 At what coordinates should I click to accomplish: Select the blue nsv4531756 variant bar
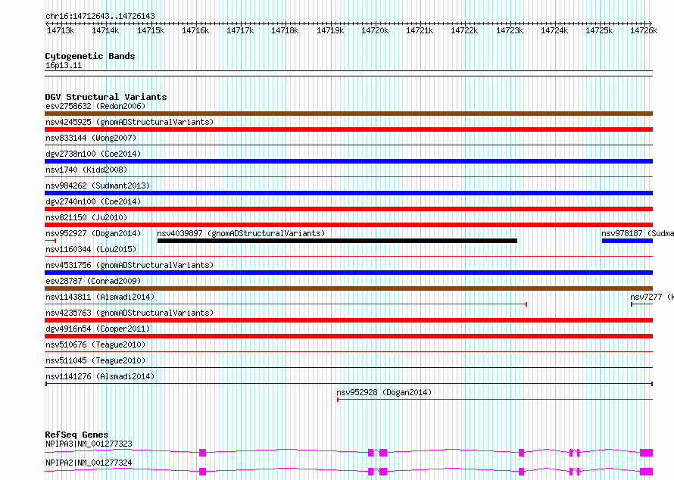click(x=348, y=273)
